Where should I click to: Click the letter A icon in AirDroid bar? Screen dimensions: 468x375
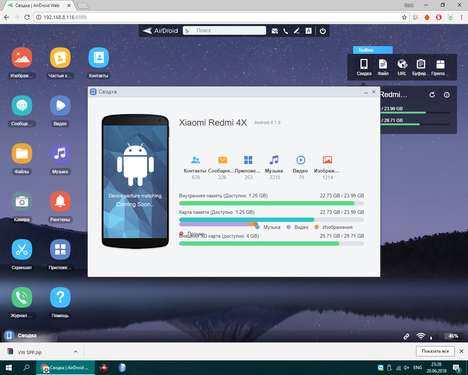click(x=309, y=31)
